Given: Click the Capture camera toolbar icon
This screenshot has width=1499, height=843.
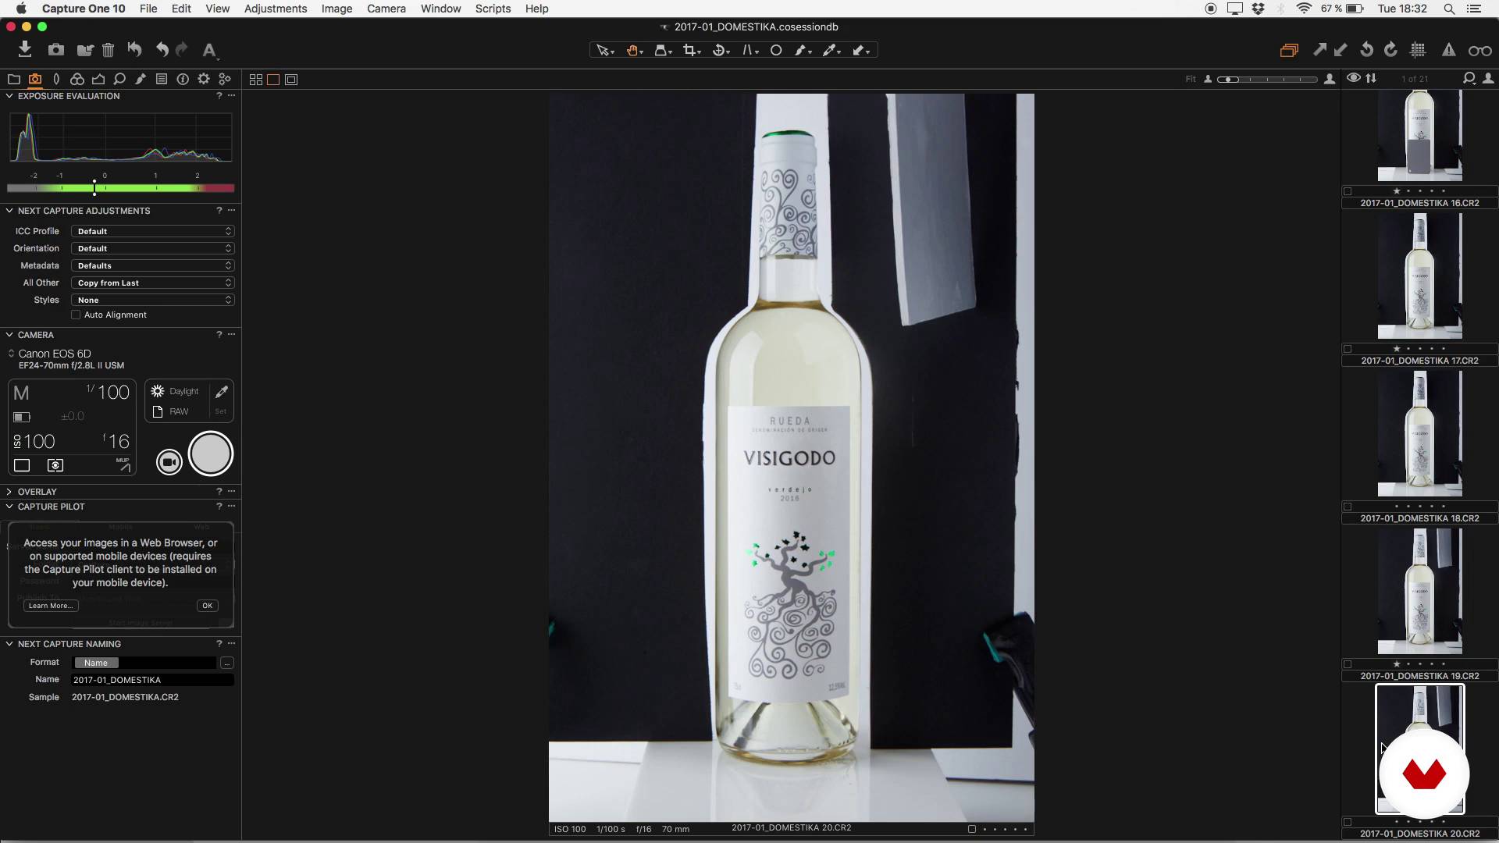Looking at the screenshot, I should (x=55, y=50).
